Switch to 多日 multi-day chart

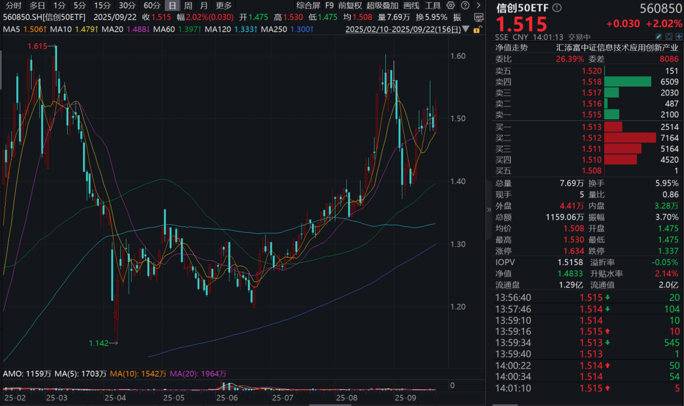click(x=37, y=5)
